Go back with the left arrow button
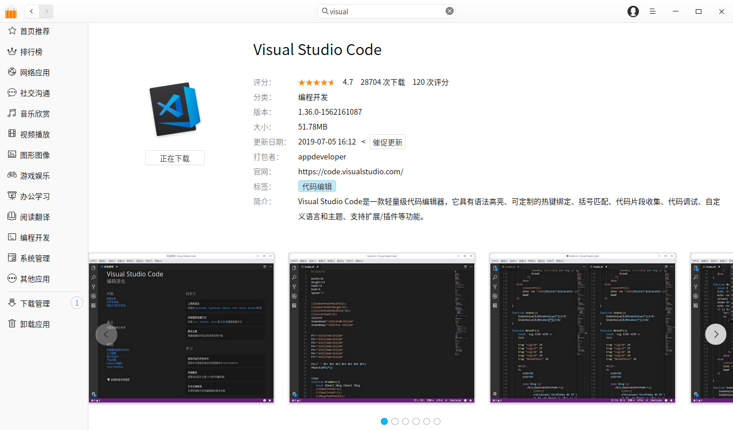 pos(32,11)
